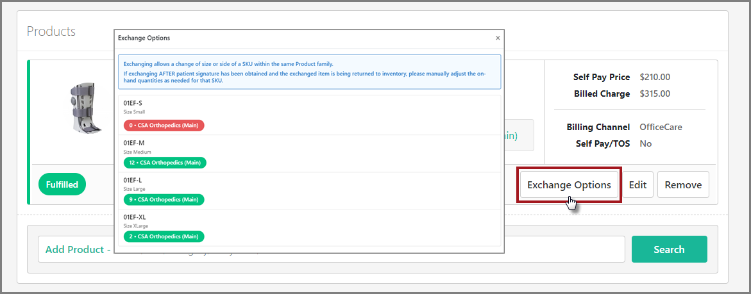Viewport: 751px width, 294px height.
Task: Click the OfficeCare billing channel value
Action: click(661, 127)
